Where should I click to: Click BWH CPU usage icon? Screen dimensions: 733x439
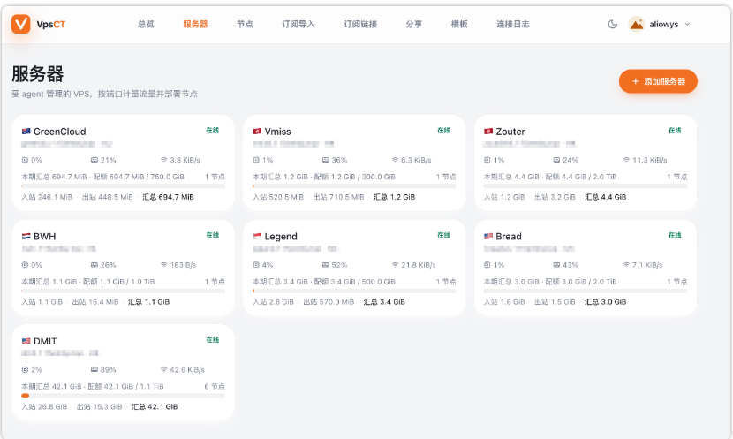pos(25,265)
